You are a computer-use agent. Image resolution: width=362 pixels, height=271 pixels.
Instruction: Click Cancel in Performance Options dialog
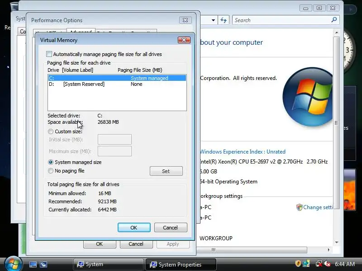point(136,244)
